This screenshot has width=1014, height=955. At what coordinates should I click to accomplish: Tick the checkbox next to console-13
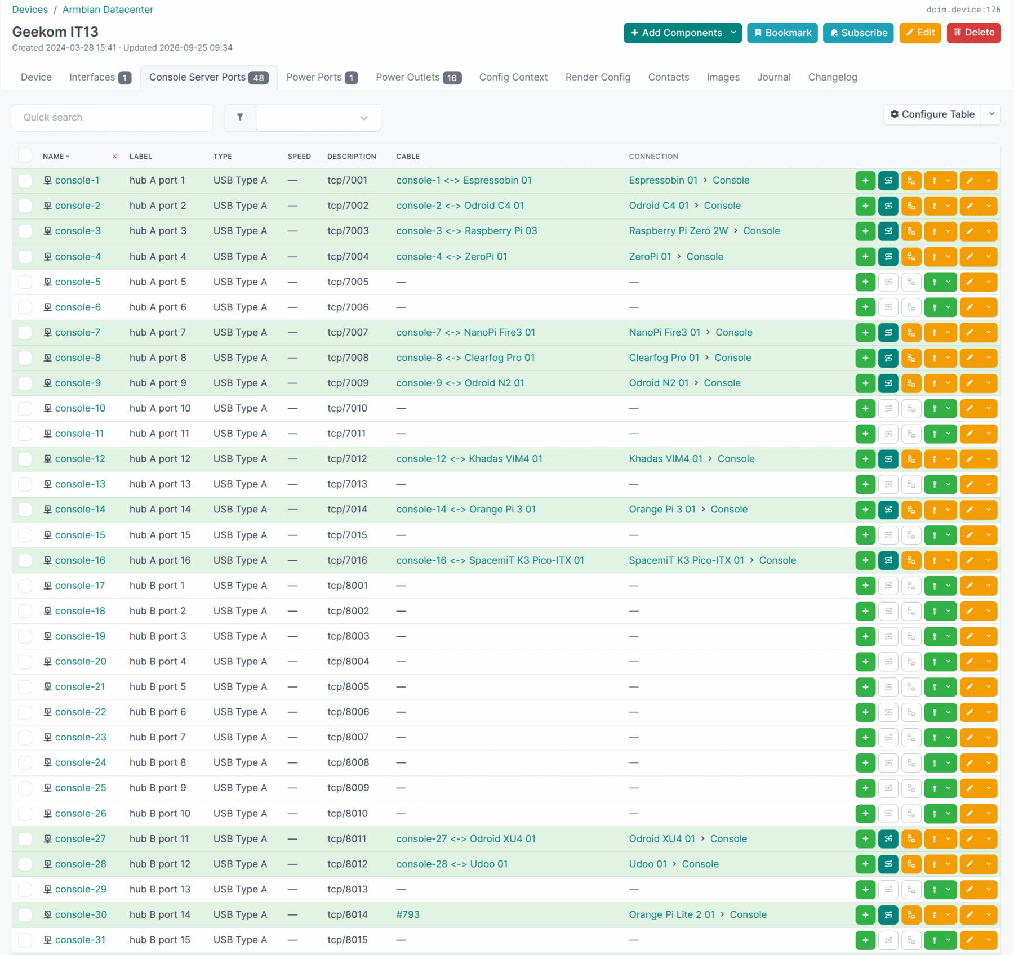click(25, 484)
